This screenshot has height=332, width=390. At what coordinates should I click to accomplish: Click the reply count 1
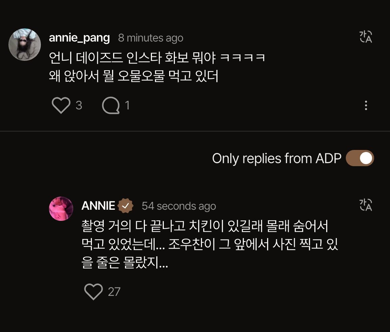[127, 106]
